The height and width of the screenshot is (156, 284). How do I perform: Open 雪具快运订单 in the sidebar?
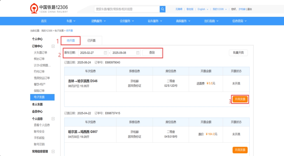click(x=42, y=78)
